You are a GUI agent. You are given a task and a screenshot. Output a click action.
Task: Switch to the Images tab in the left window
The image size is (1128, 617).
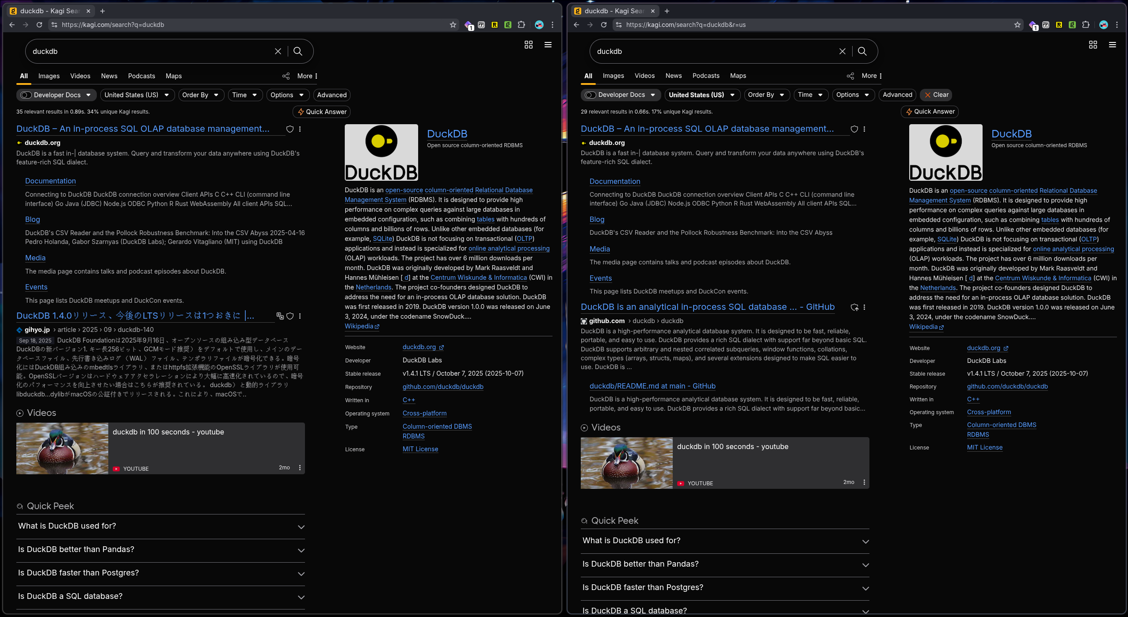pos(49,76)
